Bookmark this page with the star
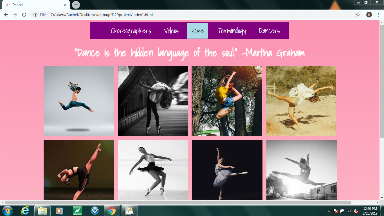The width and height of the screenshot is (384, 216). pyautogui.click(x=358, y=15)
